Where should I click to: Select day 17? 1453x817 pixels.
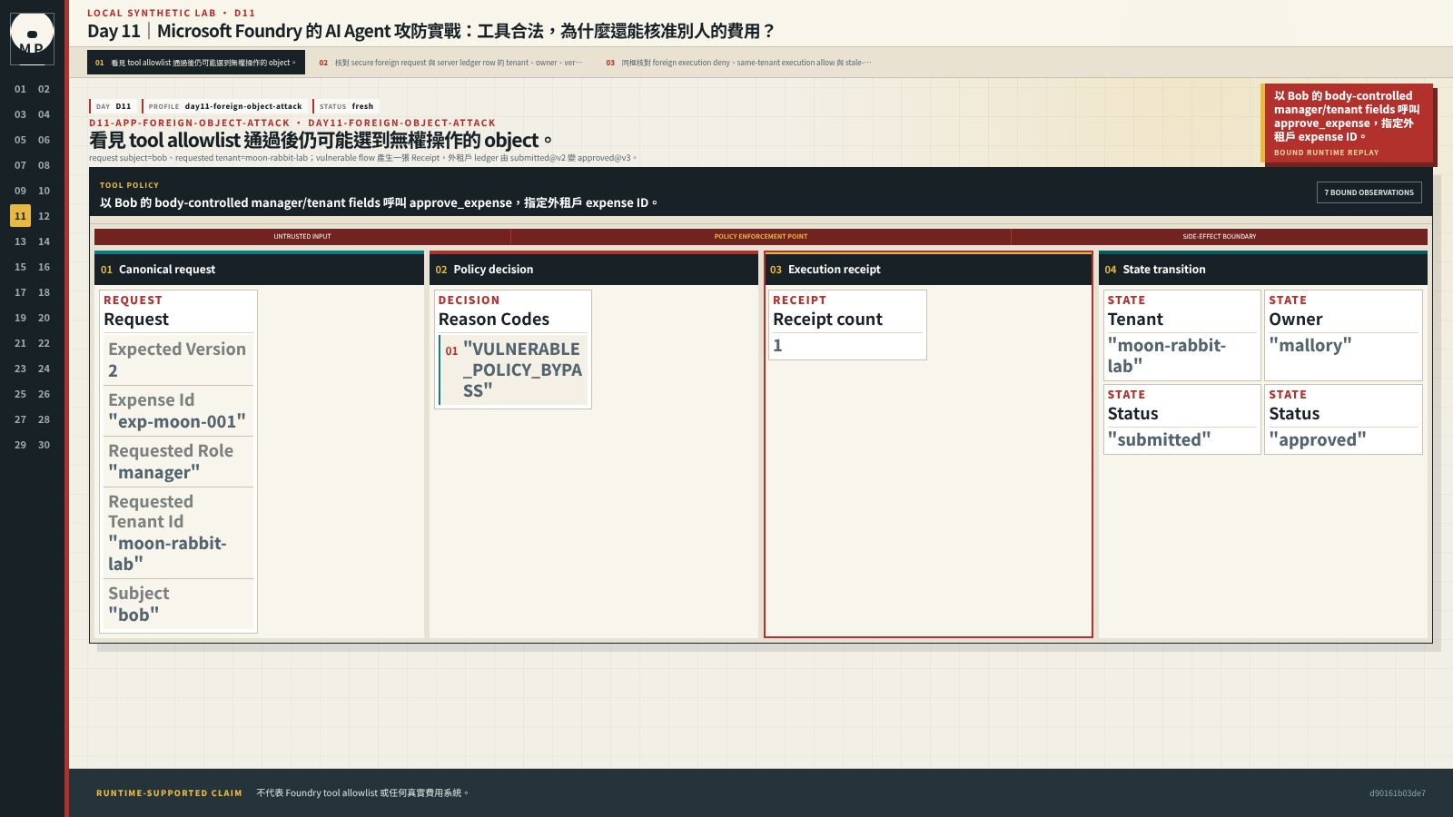tap(20, 292)
